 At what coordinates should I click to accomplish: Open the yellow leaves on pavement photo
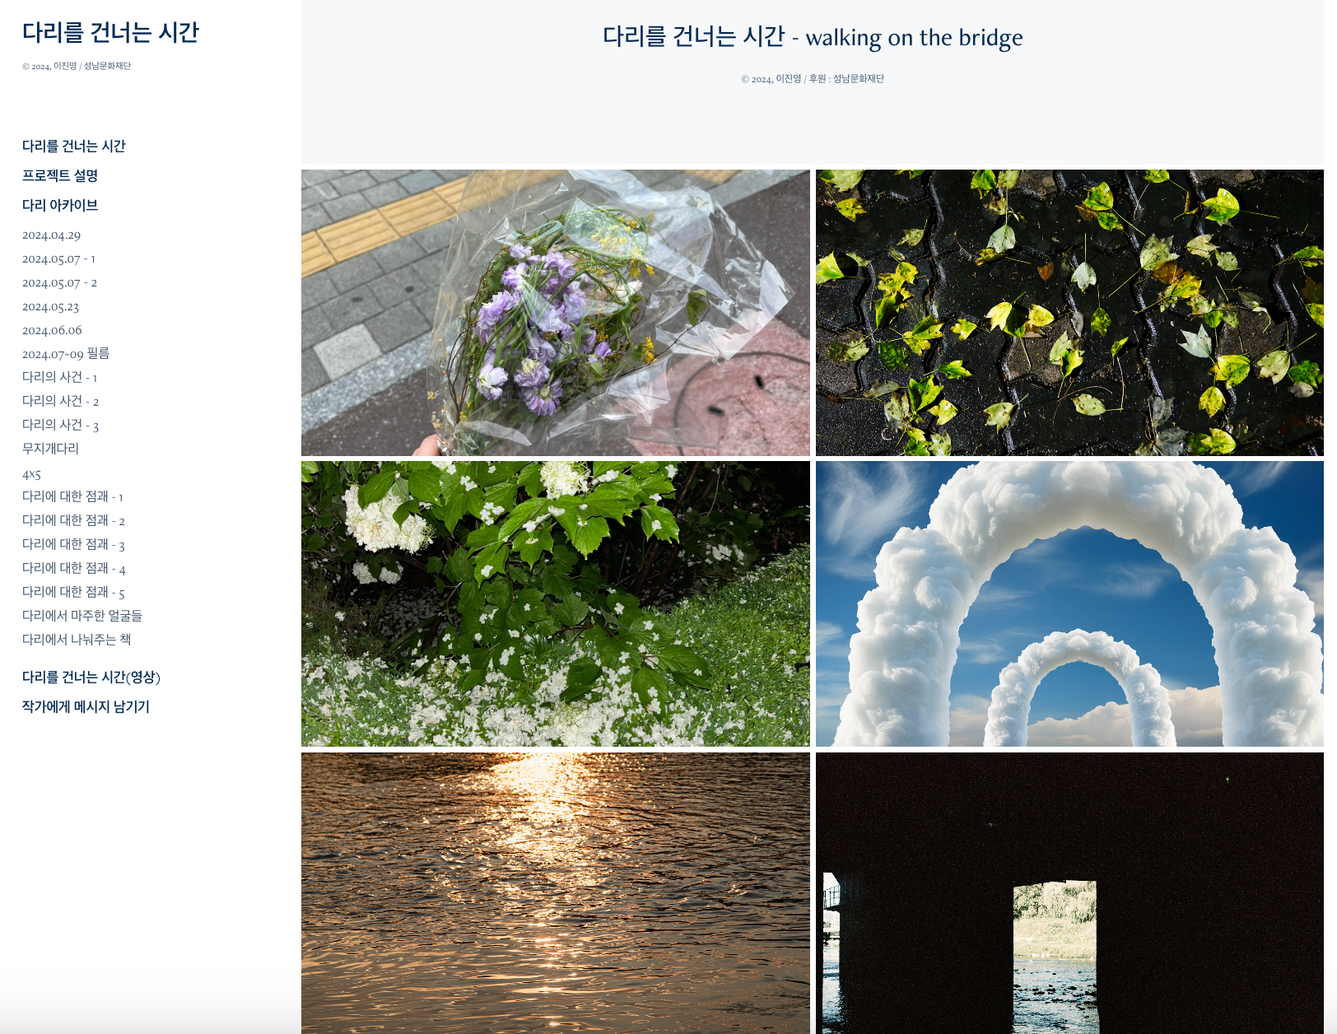click(x=1069, y=313)
